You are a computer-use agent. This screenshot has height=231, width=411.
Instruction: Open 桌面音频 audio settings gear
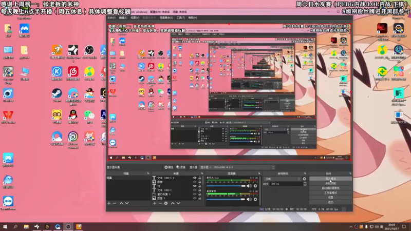[255, 199]
